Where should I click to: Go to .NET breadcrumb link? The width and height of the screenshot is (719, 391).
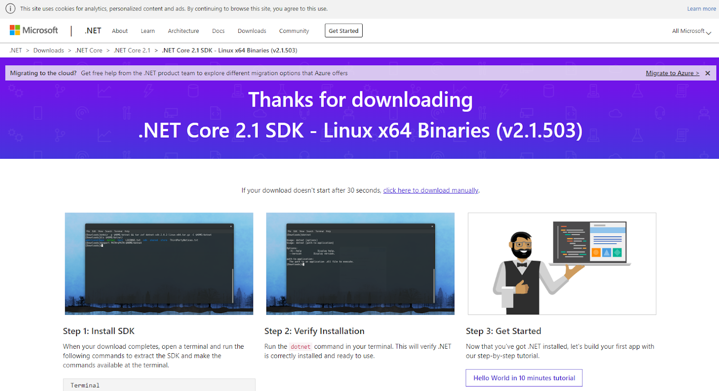[16, 50]
